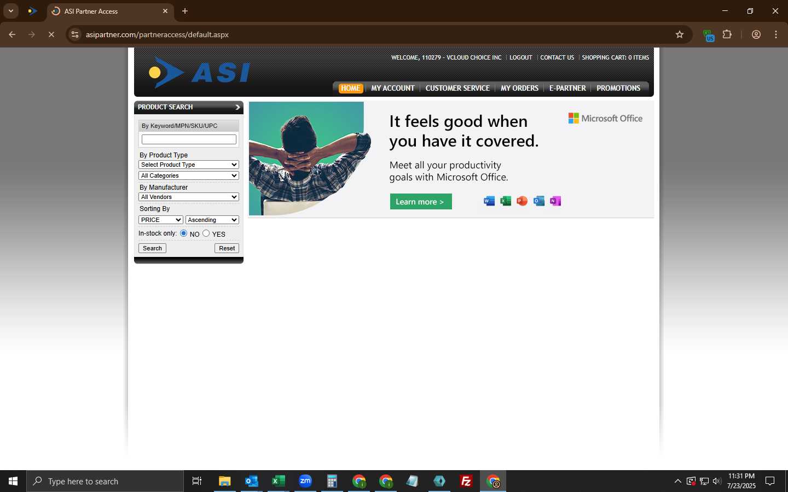This screenshot has height=492, width=788.
Task: View site information icon in address bar
Action: tap(75, 34)
